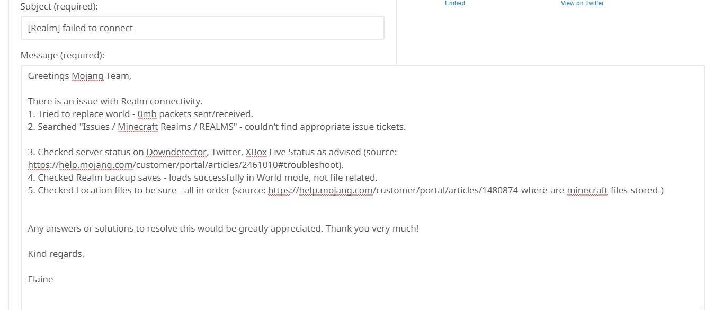Click 'Checked Realm backup saves' in line 4

click(x=95, y=178)
